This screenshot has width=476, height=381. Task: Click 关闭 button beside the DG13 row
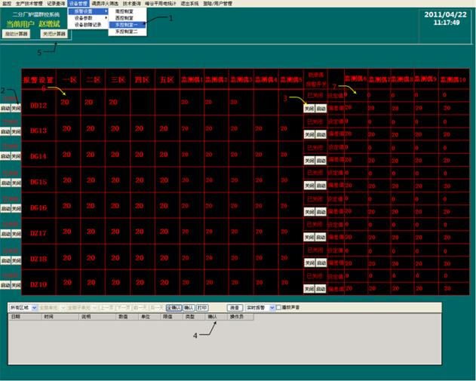pyautogui.click(x=16, y=133)
